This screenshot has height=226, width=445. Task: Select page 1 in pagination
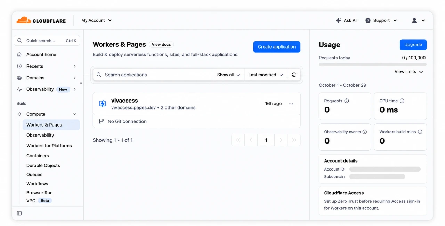point(266,140)
